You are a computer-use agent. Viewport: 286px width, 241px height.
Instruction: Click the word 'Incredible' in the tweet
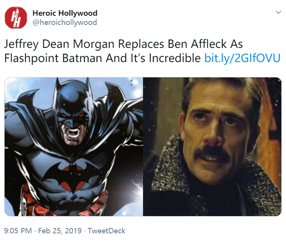click(175, 58)
